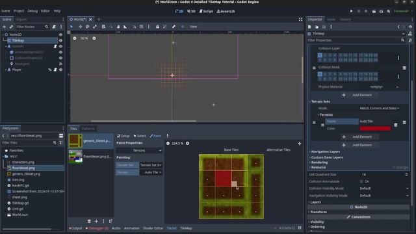
Task: Open the Physics Material empty dropdown
Action: (x=384, y=86)
